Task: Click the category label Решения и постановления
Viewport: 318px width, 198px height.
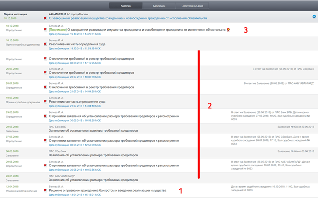Action: coord(21,191)
